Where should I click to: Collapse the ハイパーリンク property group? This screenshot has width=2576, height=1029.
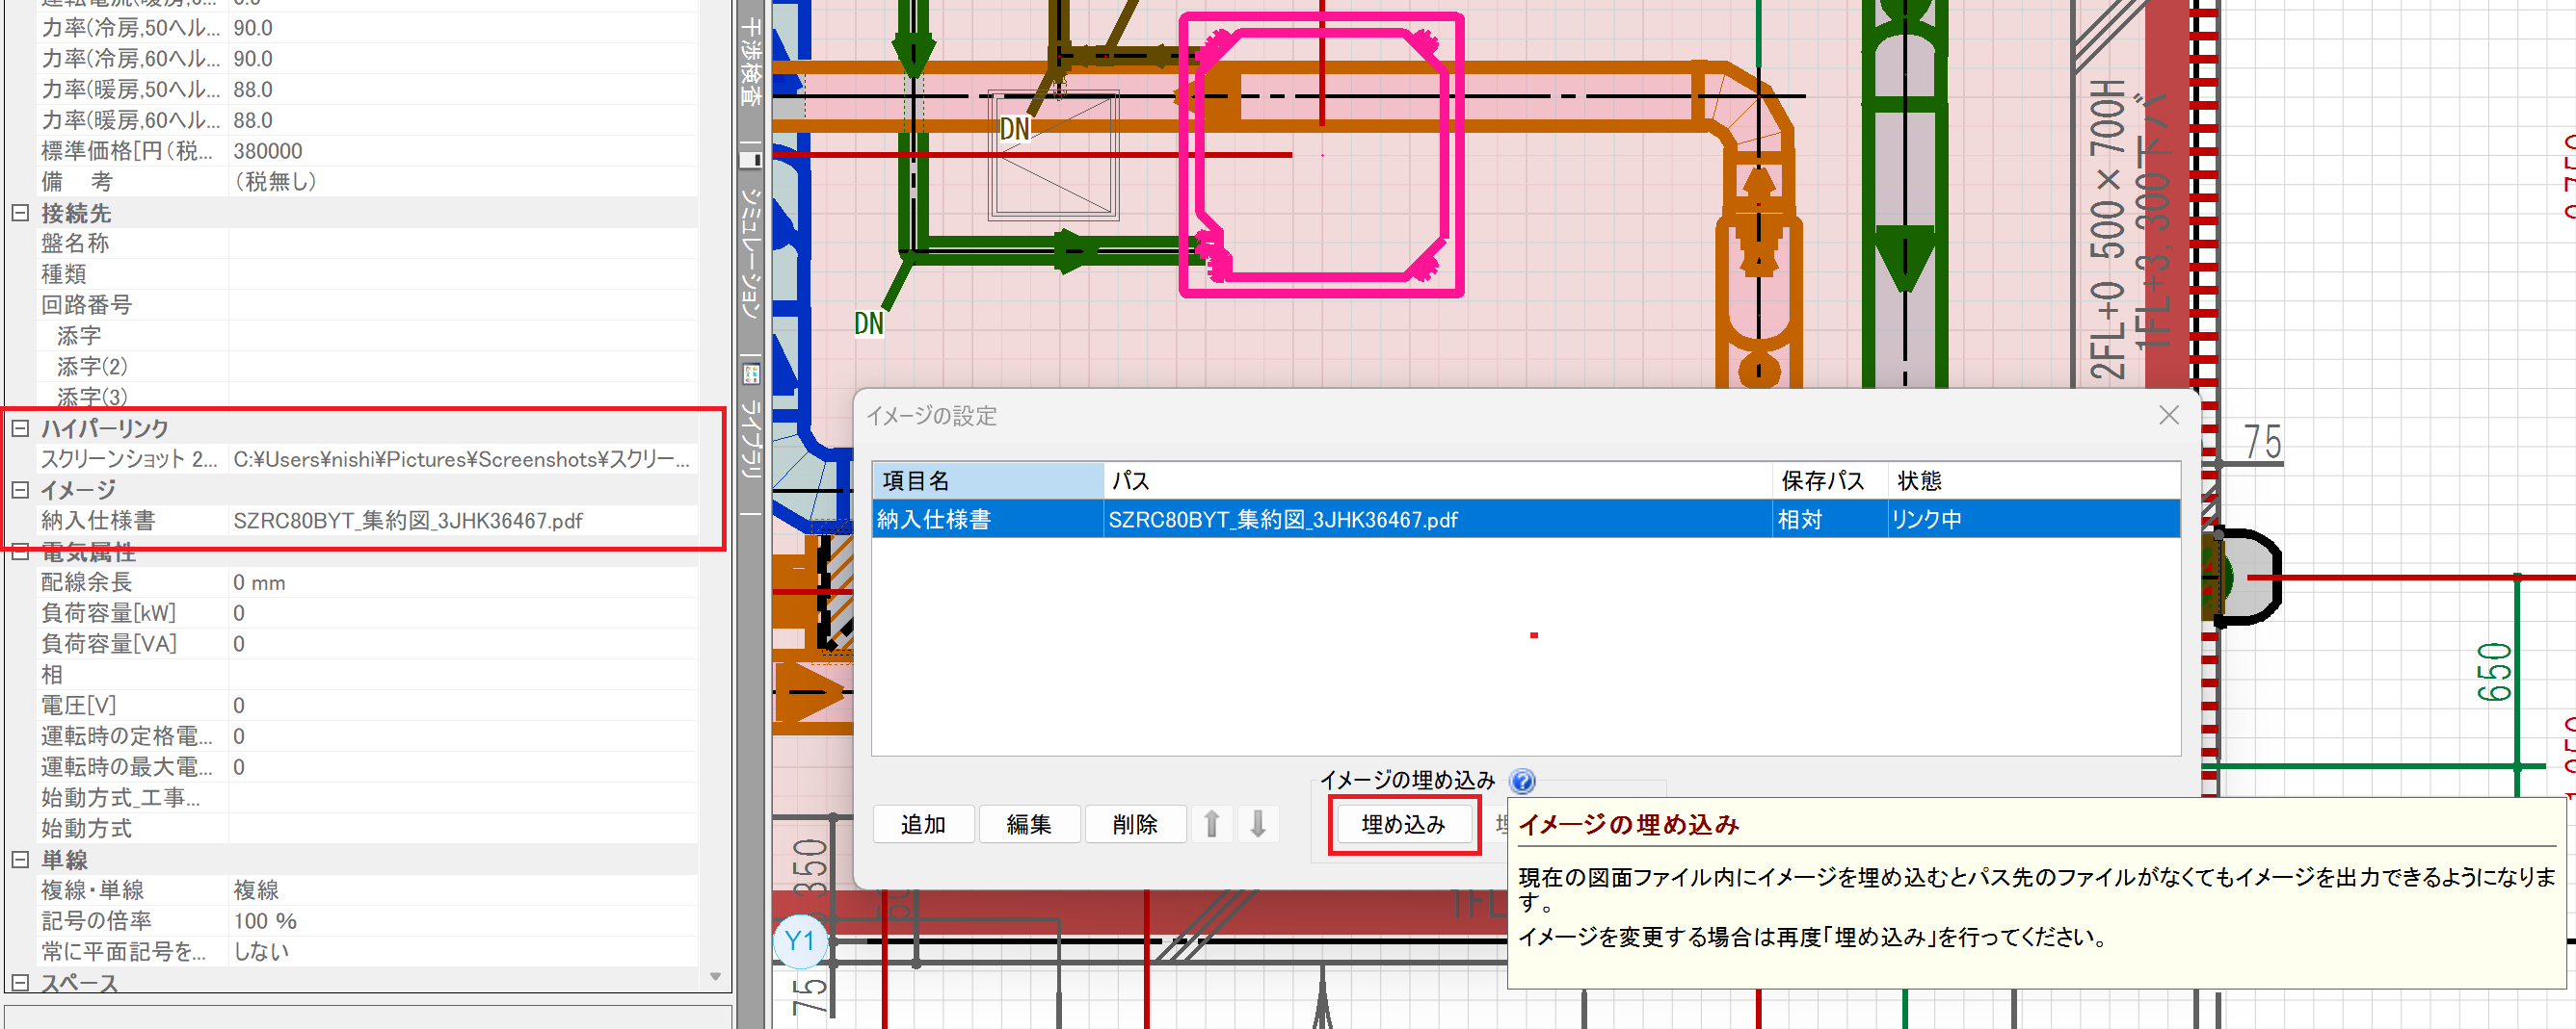coord(20,428)
